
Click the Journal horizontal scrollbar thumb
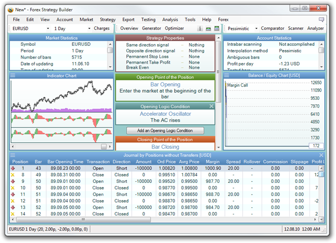point(83,220)
